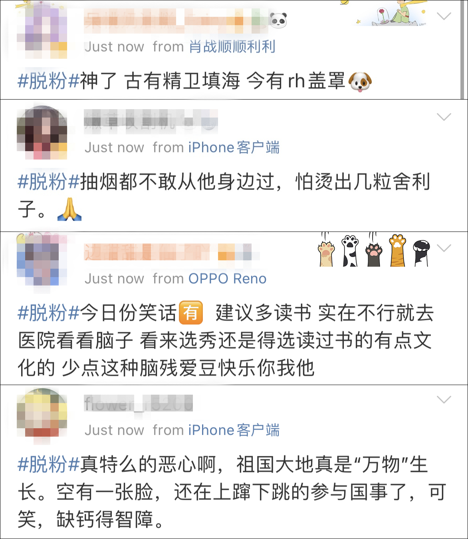Image resolution: width=468 pixels, height=539 pixels.
Task: Tap the panda badge beside the first username
Action: coord(278,20)
